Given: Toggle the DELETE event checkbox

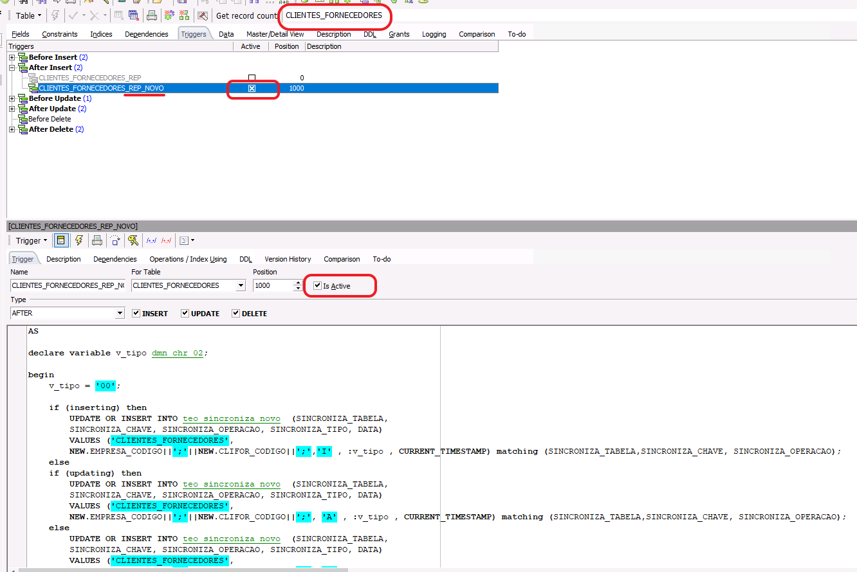Looking at the screenshot, I should tap(235, 314).
